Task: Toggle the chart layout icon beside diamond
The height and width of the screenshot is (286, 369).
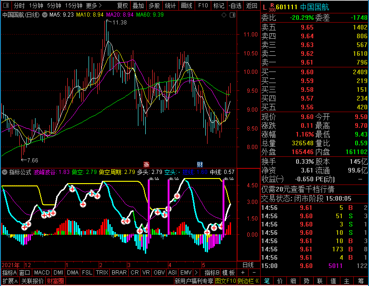Action: 232,15
